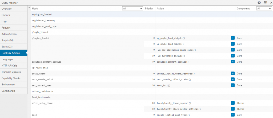
Task: Click Theme component of twentytwenty_theme_support()
Action: point(240,103)
